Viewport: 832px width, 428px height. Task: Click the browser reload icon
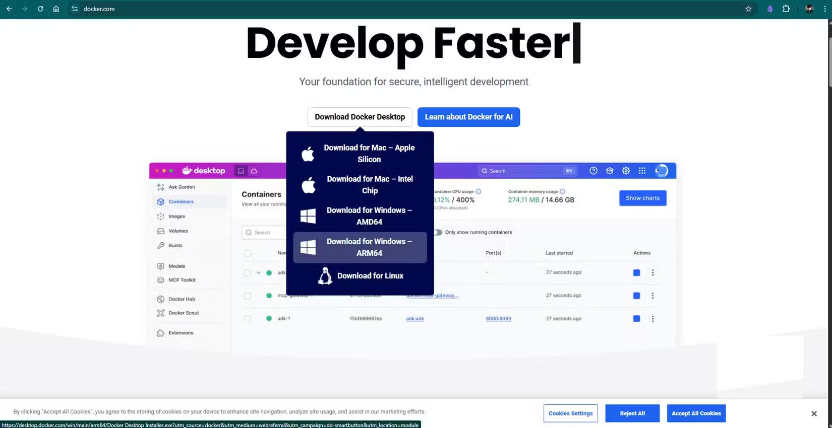pyautogui.click(x=40, y=9)
